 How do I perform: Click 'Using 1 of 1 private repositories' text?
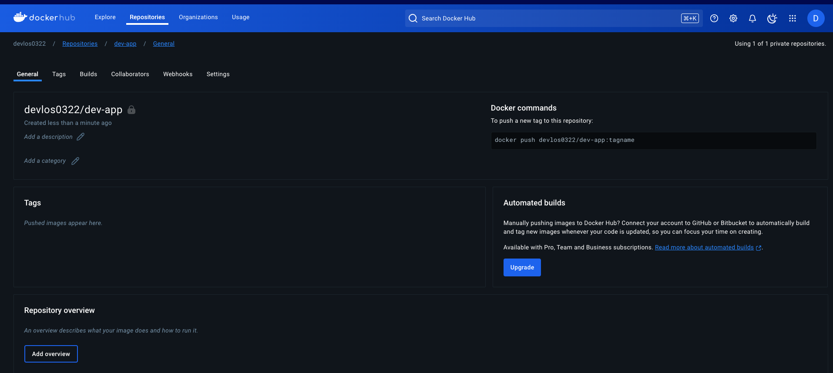click(780, 44)
